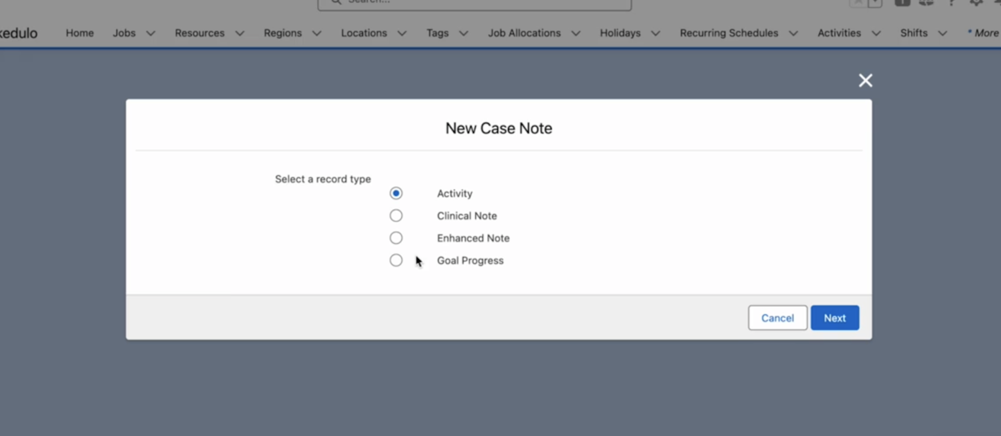Viewport: 1001px width, 436px height.
Task: Expand the Resources dropdown chevron
Action: pyautogui.click(x=240, y=33)
